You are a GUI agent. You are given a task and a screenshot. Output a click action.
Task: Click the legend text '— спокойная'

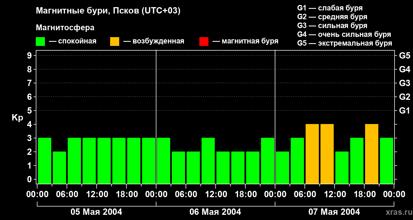point(73,41)
